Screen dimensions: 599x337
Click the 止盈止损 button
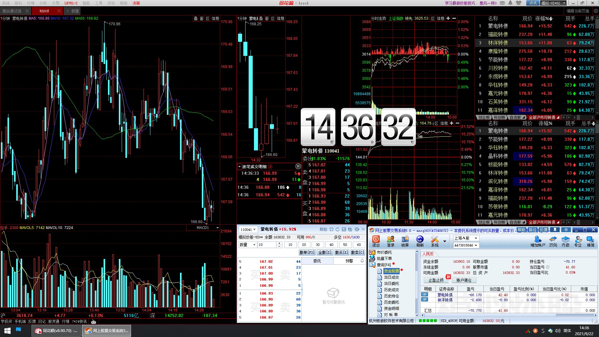(x=436, y=280)
